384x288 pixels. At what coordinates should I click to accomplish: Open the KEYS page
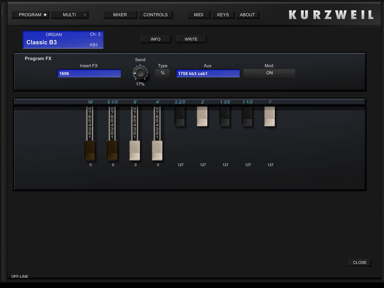(223, 15)
